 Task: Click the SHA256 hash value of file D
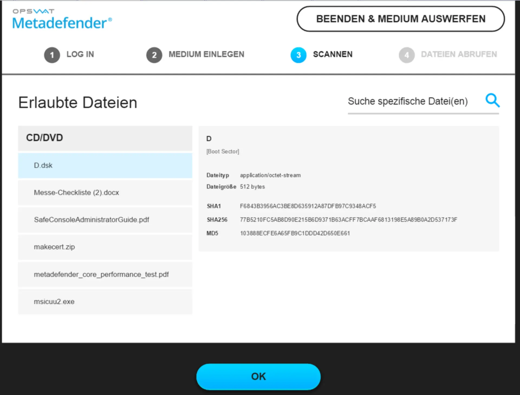point(349,220)
